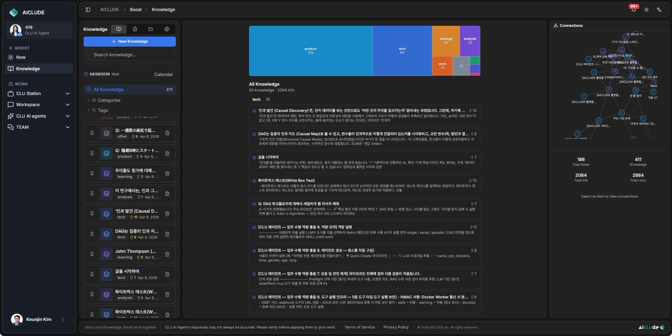The height and width of the screenshot is (336, 672).
Task: Open the Terms of Service link
Action: pos(360,327)
